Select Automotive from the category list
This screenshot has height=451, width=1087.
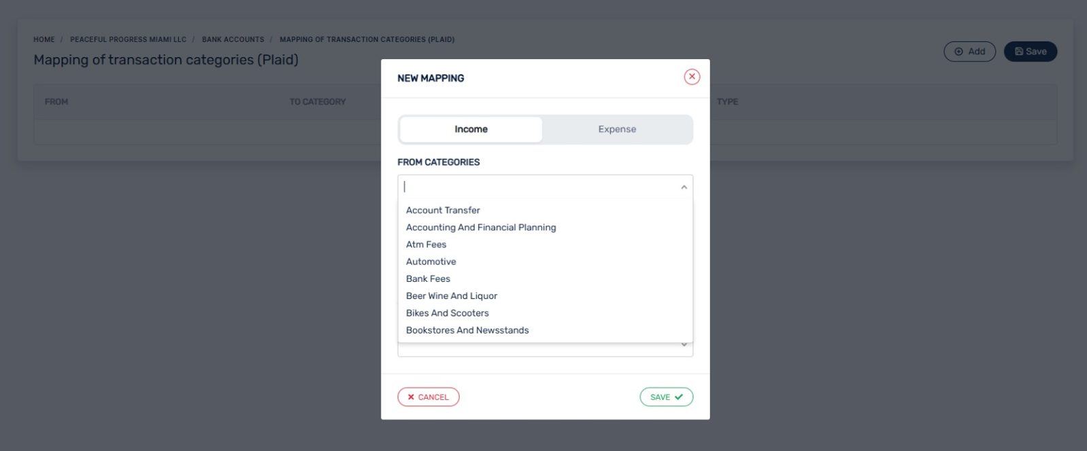point(431,261)
